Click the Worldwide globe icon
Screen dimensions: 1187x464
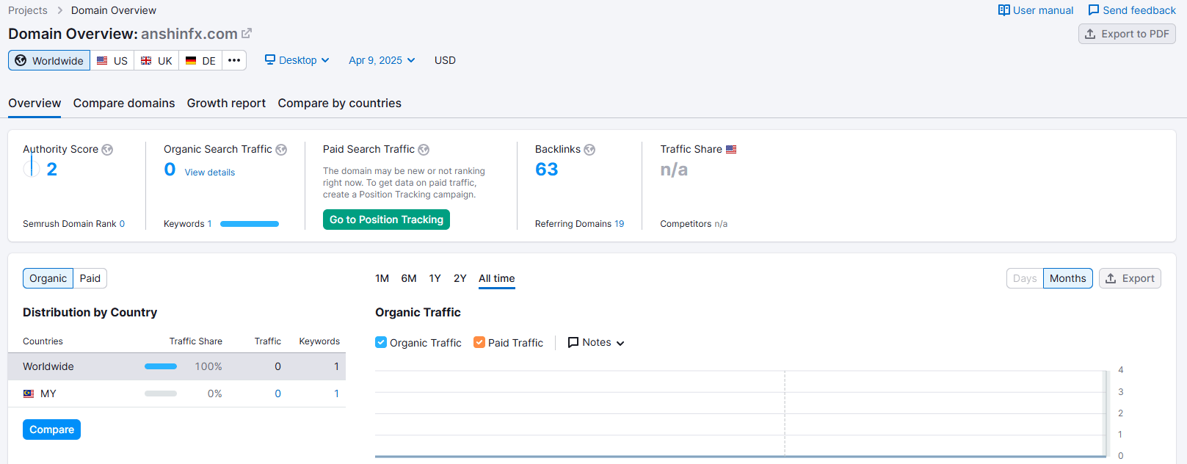21,60
